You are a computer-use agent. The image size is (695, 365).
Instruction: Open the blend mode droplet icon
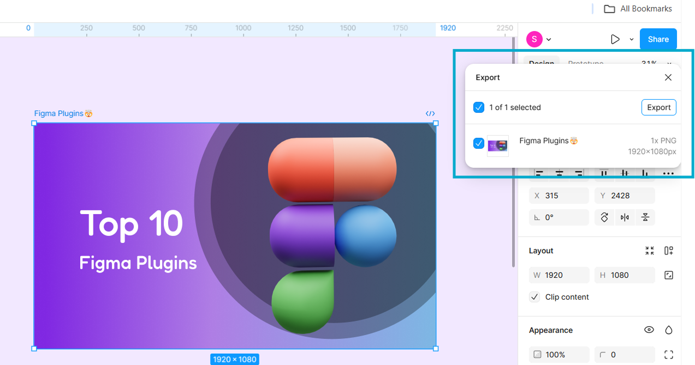669,330
